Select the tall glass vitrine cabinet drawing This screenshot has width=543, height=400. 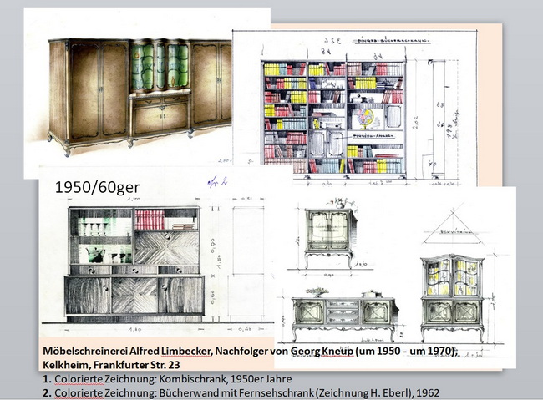pyautogui.click(x=452, y=298)
